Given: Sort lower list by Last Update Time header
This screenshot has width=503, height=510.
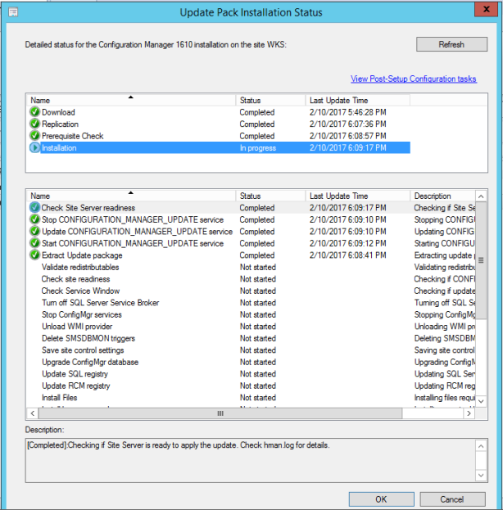Looking at the screenshot, I should pos(358,196).
